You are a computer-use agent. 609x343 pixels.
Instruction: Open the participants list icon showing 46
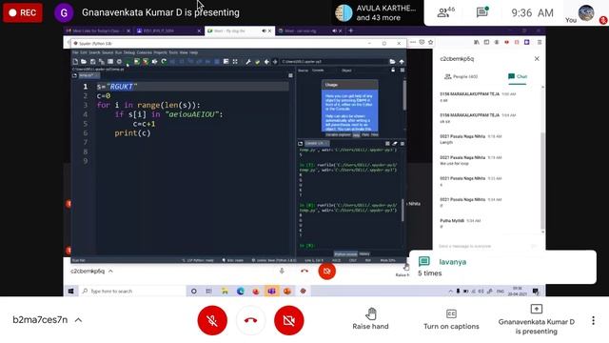445,12
